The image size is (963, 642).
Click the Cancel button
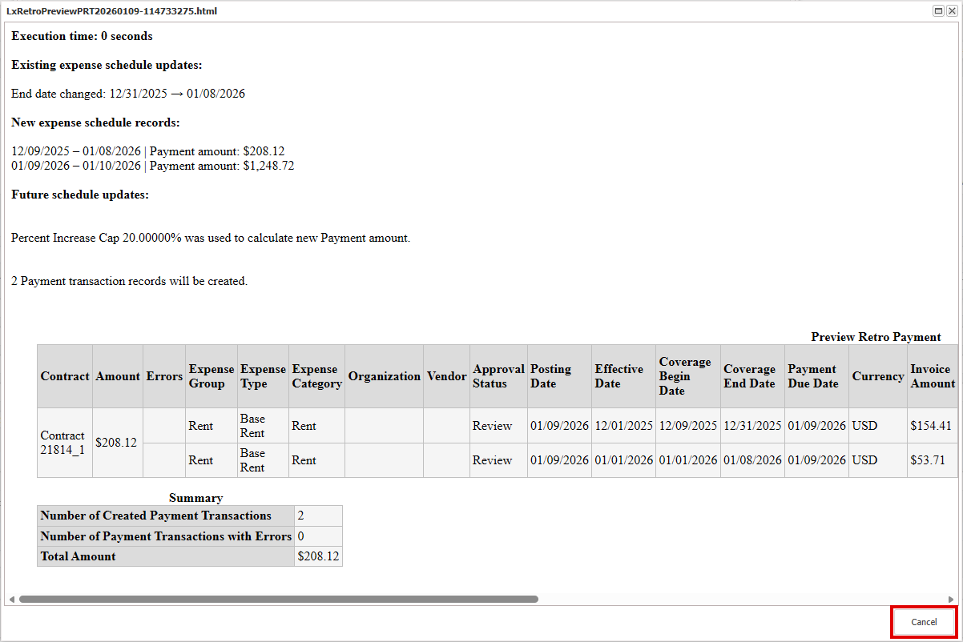pos(924,622)
